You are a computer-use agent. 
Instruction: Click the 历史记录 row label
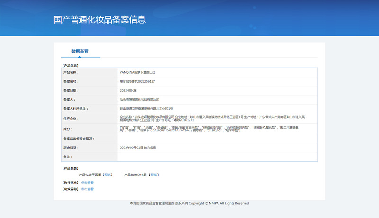tap(71, 148)
